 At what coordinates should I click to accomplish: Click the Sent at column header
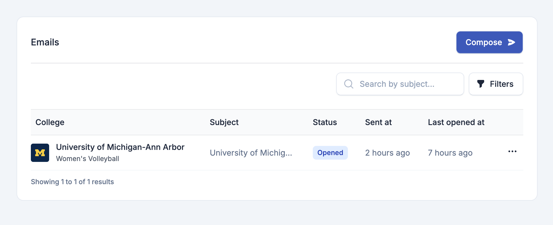(x=378, y=122)
